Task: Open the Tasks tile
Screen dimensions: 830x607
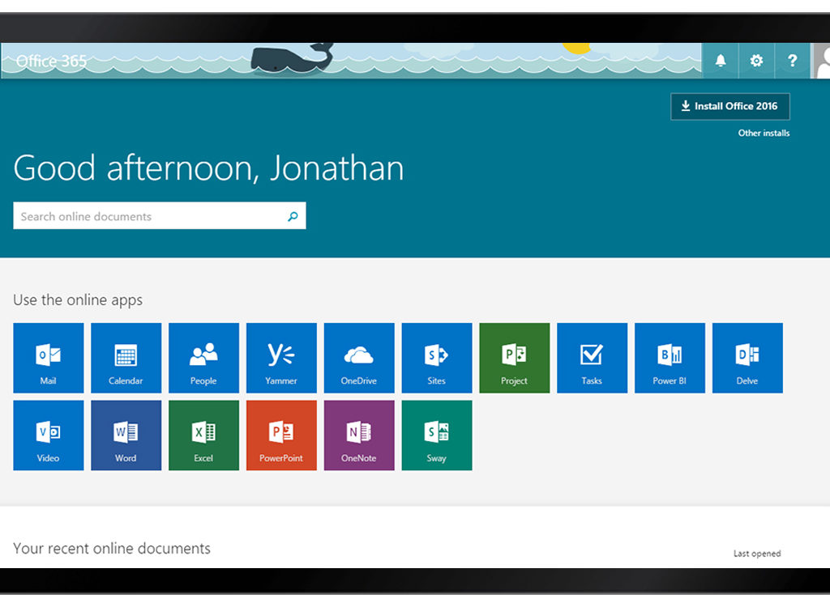Action: tap(593, 358)
